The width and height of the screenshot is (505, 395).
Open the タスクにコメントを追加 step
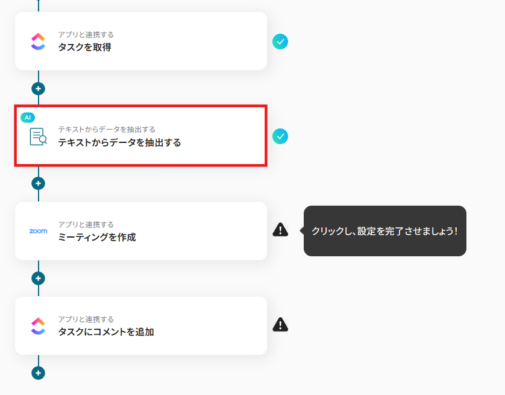click(141, 326)
